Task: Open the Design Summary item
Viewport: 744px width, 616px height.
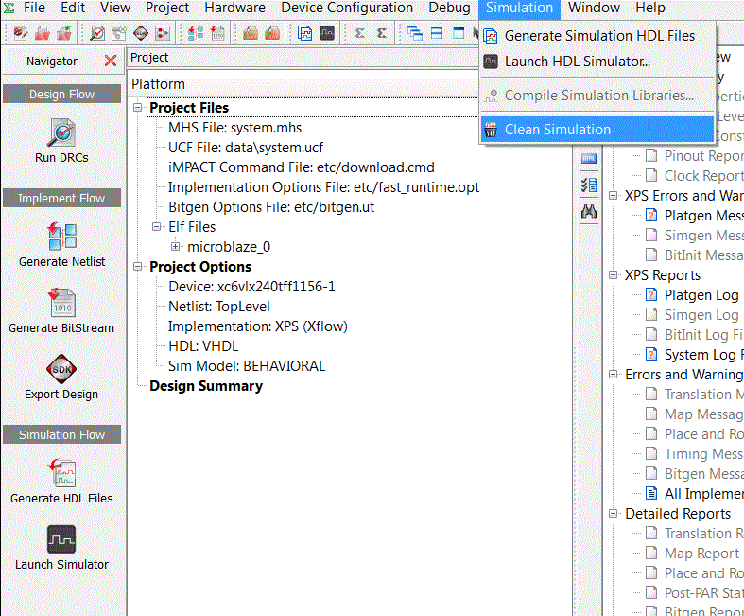Action: pyautogui.click(x=206, y=386)
